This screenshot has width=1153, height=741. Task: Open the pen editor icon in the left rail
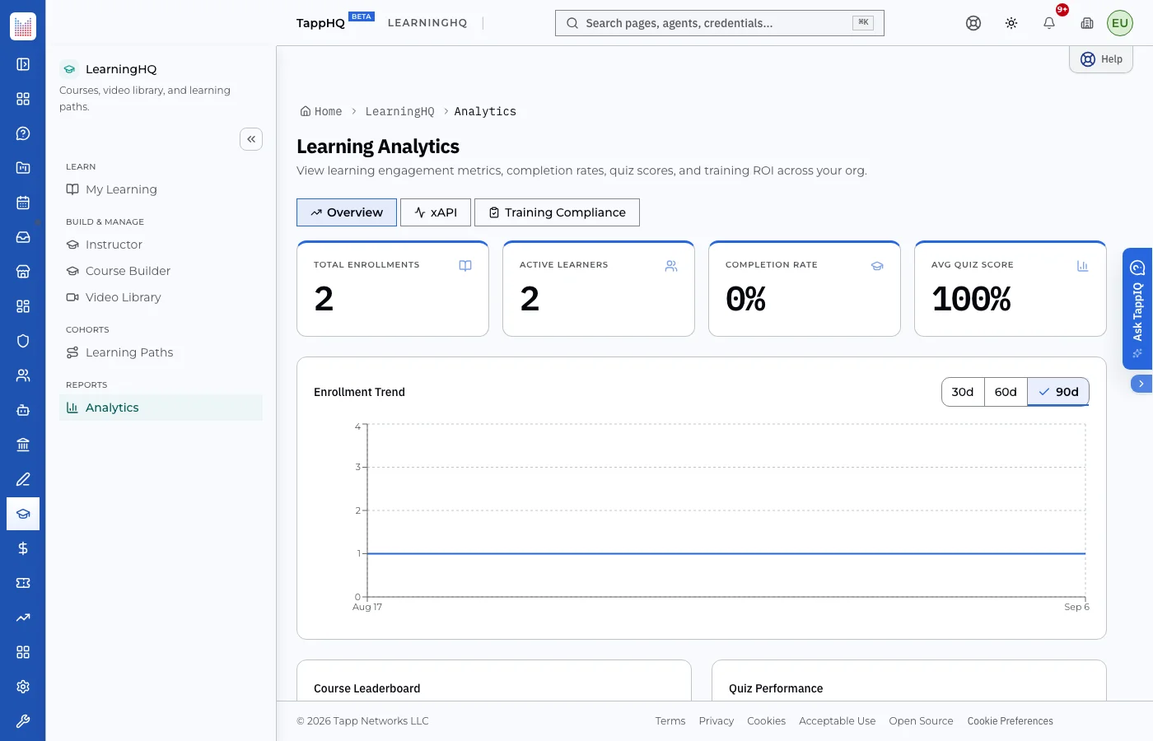click(x=23, y=479)
